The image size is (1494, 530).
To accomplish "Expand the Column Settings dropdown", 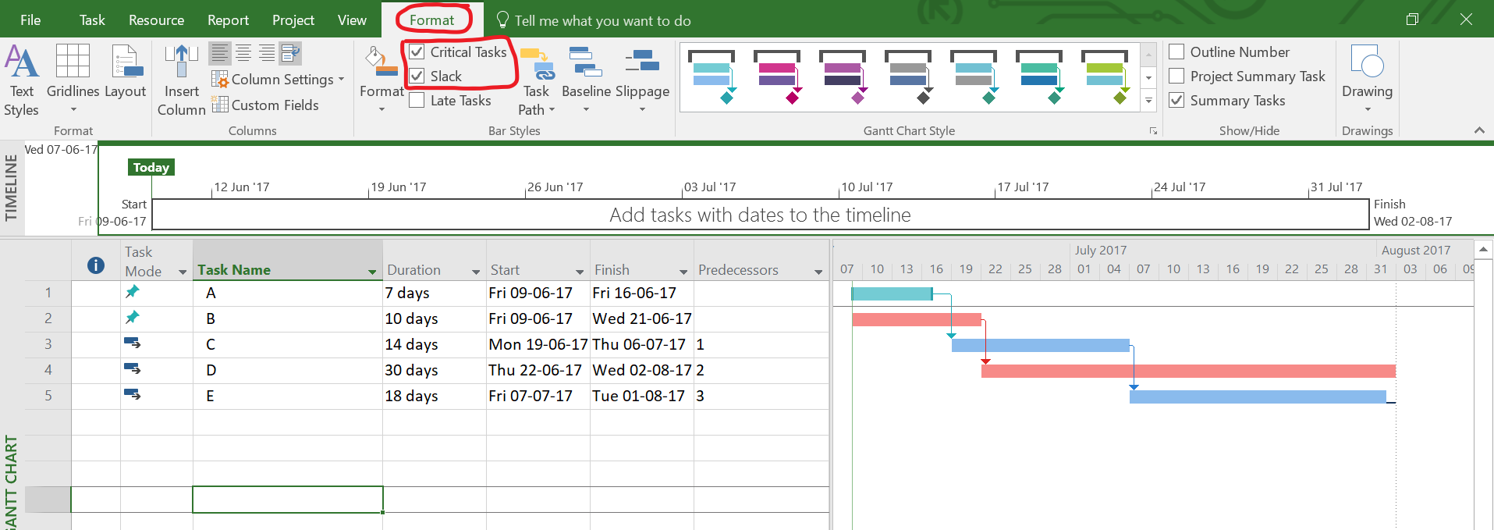I will click(x=279, y=80).
